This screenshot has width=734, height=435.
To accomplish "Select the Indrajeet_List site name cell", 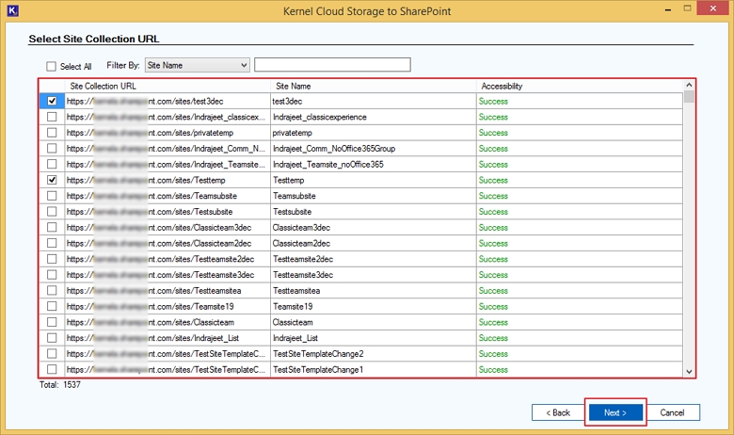I will pos(373,338).
